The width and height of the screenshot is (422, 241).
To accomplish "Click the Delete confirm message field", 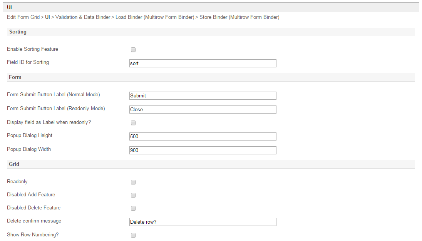I will click(x=203, y=222).
